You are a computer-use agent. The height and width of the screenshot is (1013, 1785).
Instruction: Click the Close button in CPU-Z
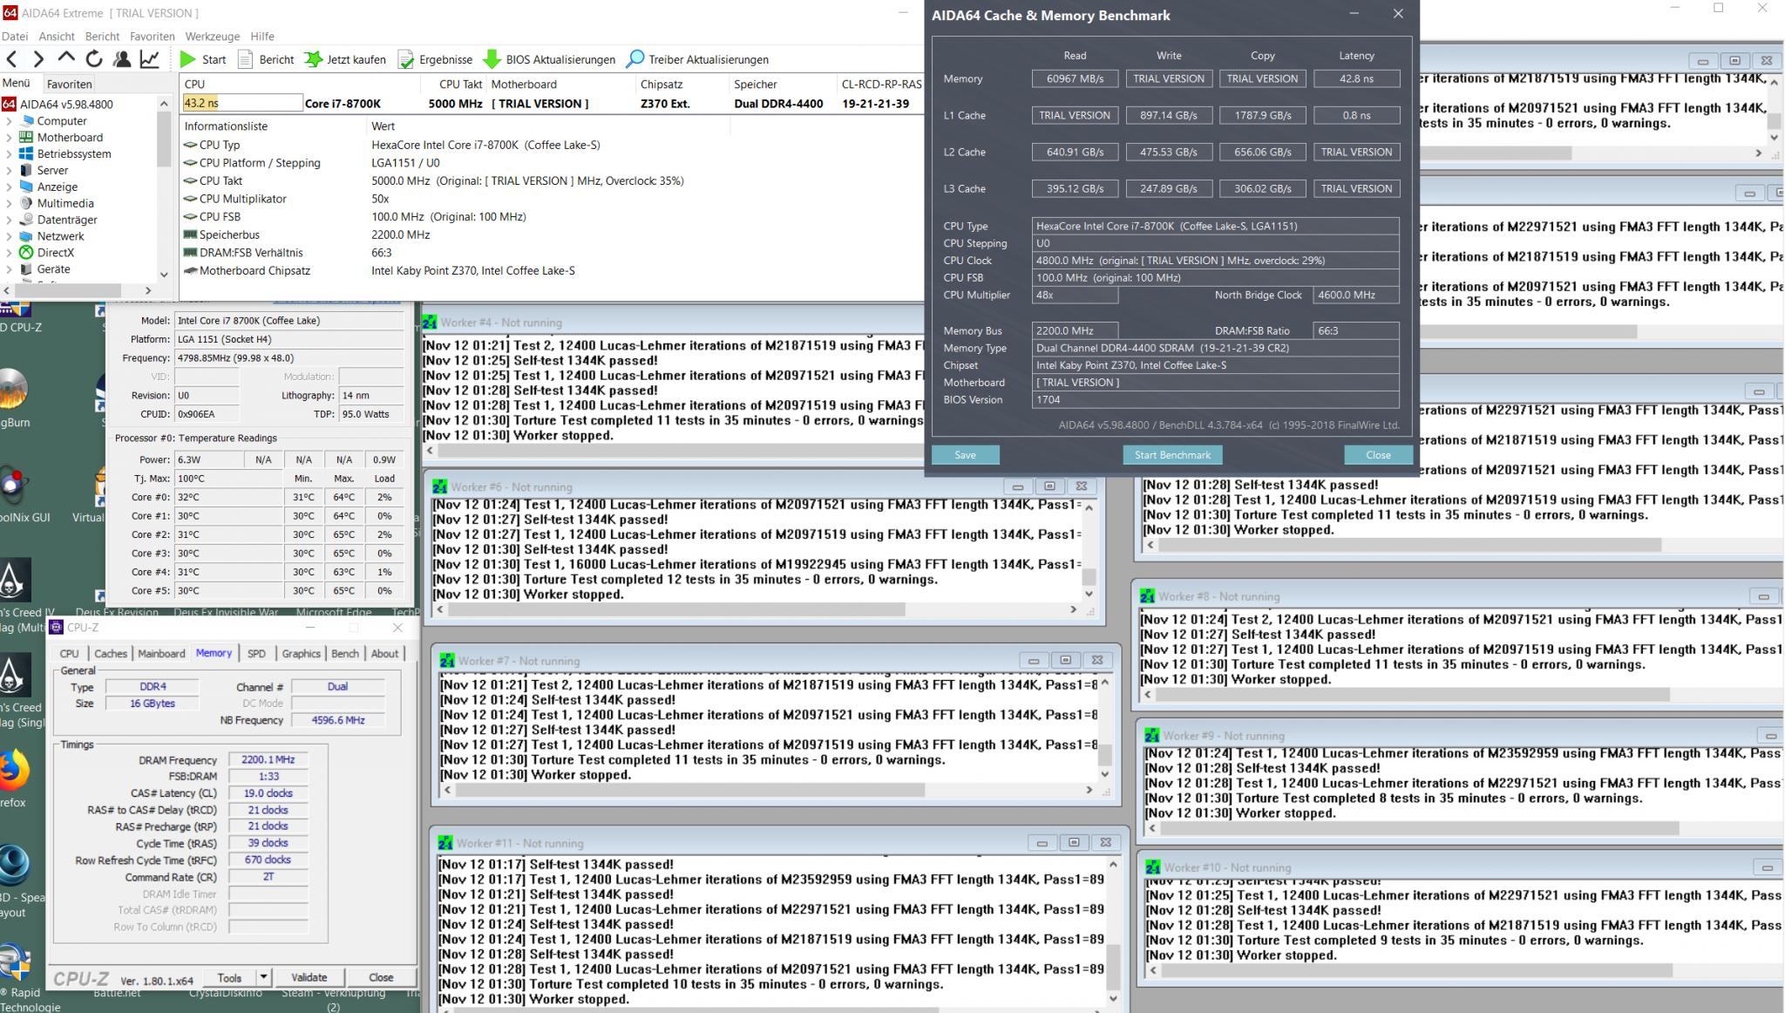pyautogui.click(x=381, y=978)
